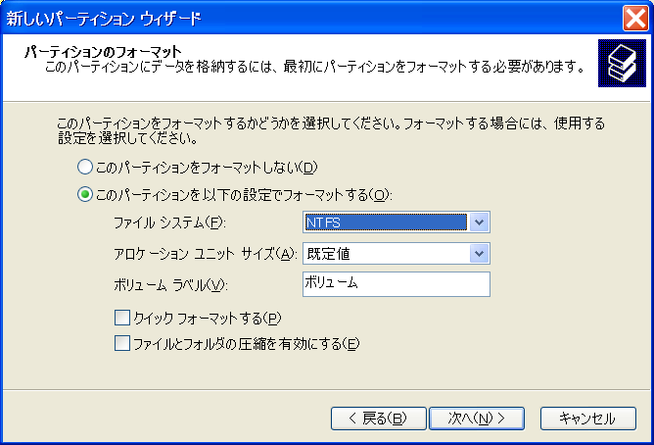Viewport: 654px width, 445px height.
Task: Go back with the 戻る(B) button
Action: pyautogui.click(x=378, y=419)
